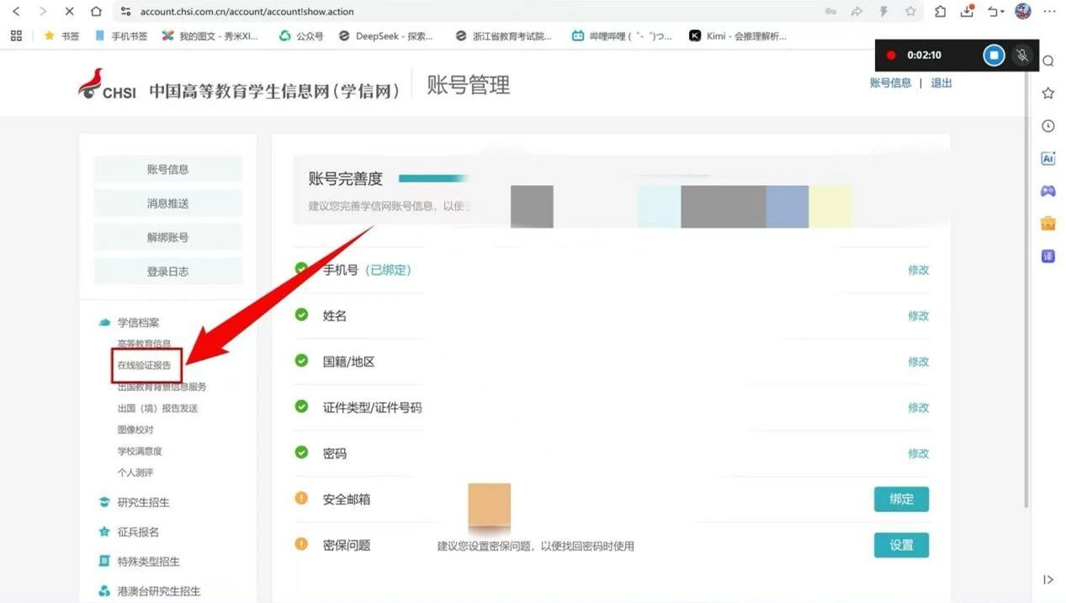Open 在线验证报告 link
This screenshot has width=1066, height=603.
[144, 366]
